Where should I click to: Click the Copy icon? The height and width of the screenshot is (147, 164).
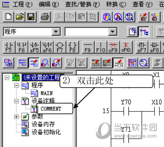[x=70, y=17]
